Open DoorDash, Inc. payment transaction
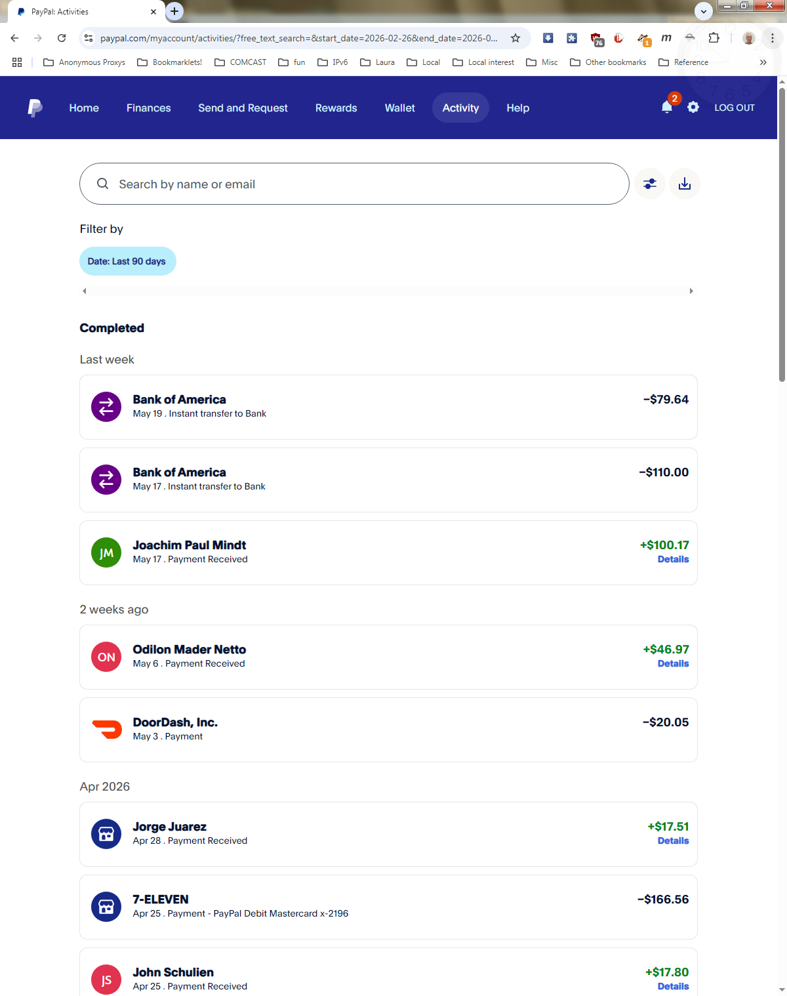The height and width of the screenshot is (996, 787). (388, 730)
